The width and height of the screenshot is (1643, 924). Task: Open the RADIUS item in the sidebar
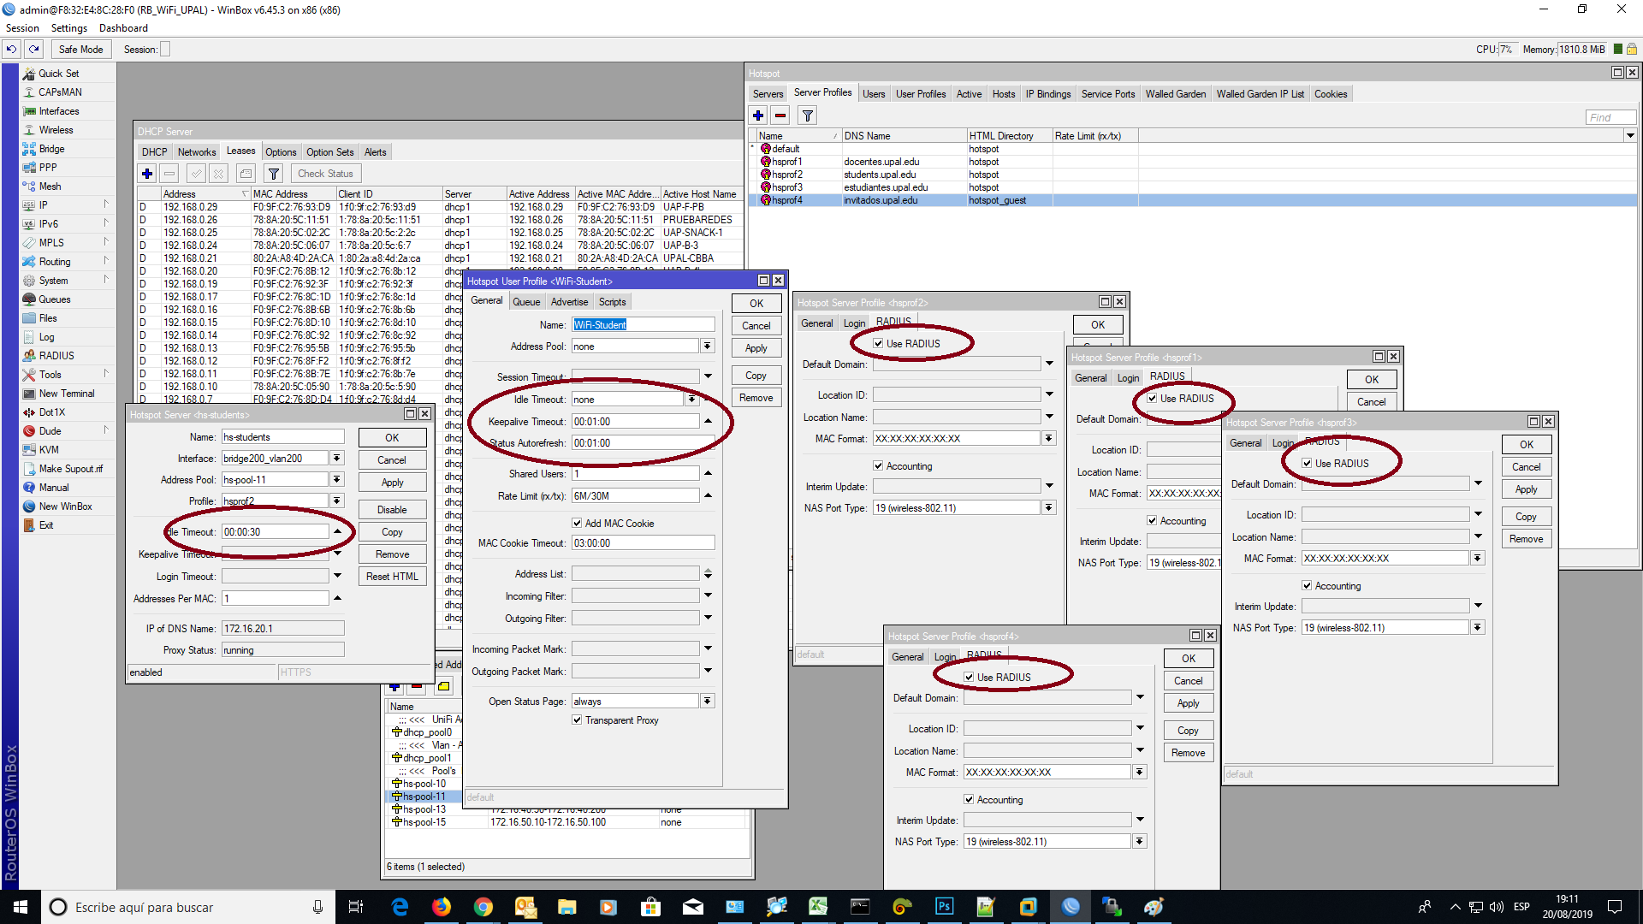pos(56,356)
